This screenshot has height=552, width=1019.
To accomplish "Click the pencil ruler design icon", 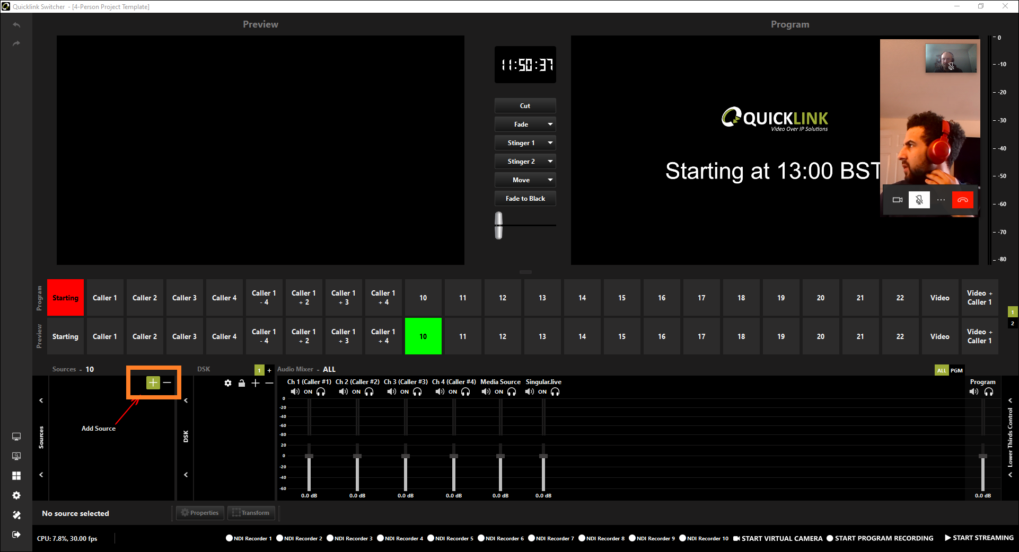I will pyautogui.click(x=16, y=515).
